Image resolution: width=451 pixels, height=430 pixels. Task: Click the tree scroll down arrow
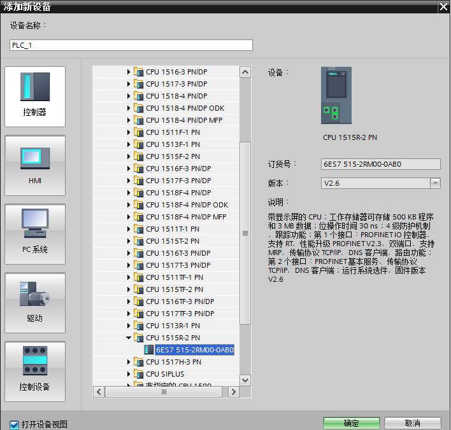pos(245,380)
